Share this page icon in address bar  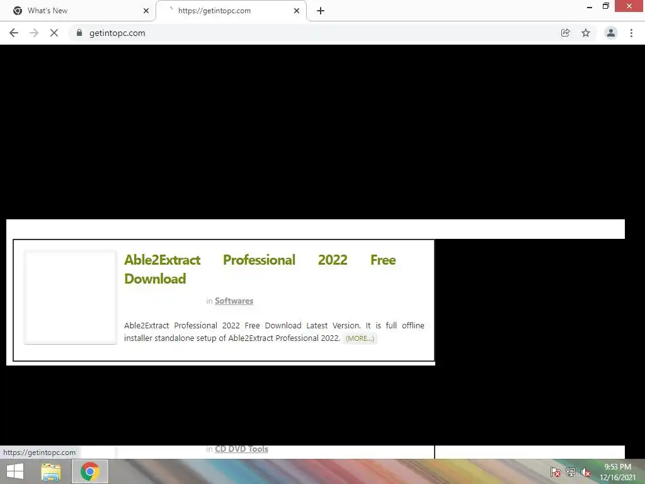pos(565,33)
